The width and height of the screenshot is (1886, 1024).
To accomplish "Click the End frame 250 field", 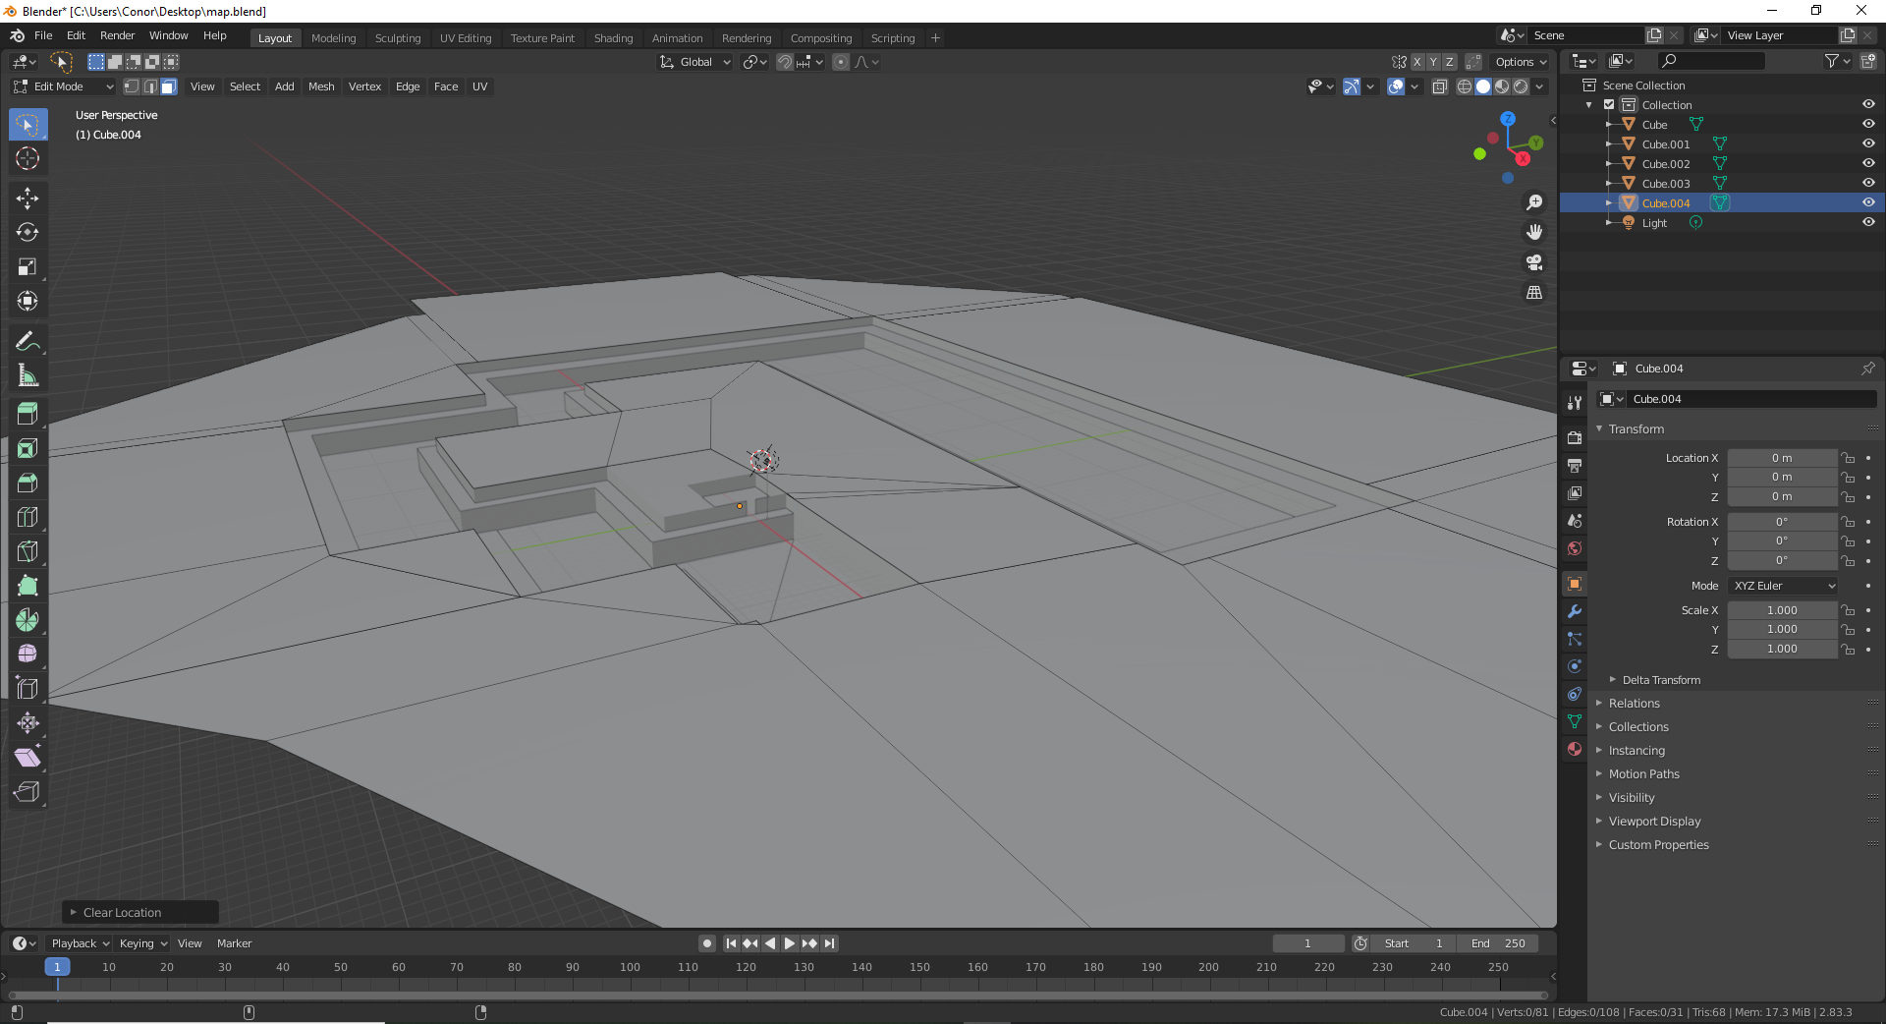I will [x=1498, y=943].
